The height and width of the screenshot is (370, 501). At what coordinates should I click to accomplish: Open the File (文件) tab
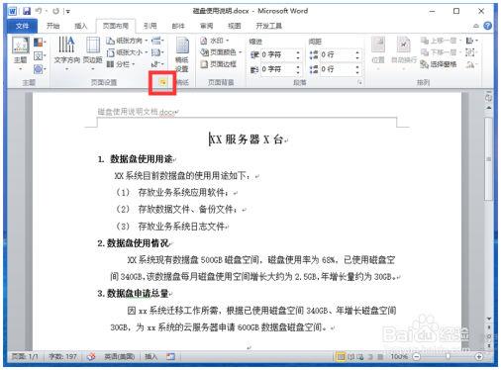click(x=22, y=26)
